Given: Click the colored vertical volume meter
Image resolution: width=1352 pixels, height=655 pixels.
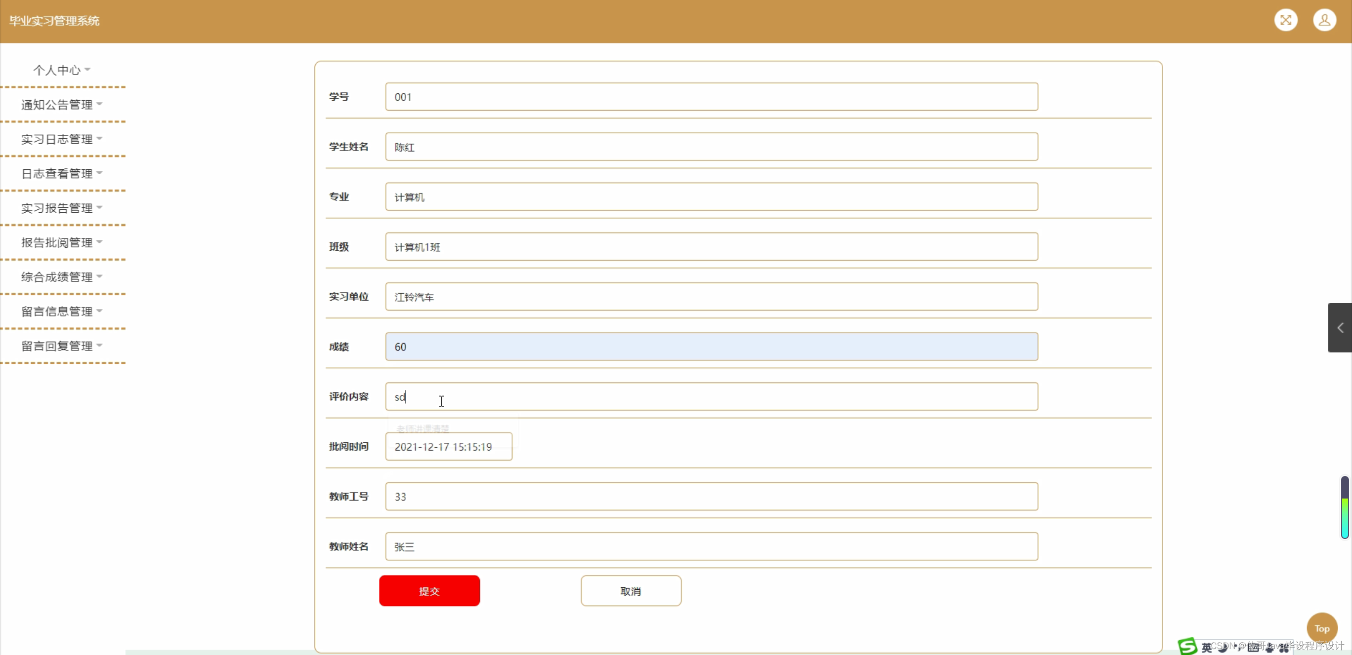Looking at the screenshot, I should 1344,507.
